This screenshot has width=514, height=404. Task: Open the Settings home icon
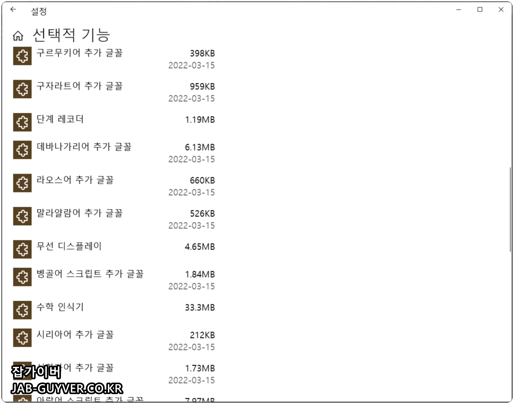pos(18,36)
